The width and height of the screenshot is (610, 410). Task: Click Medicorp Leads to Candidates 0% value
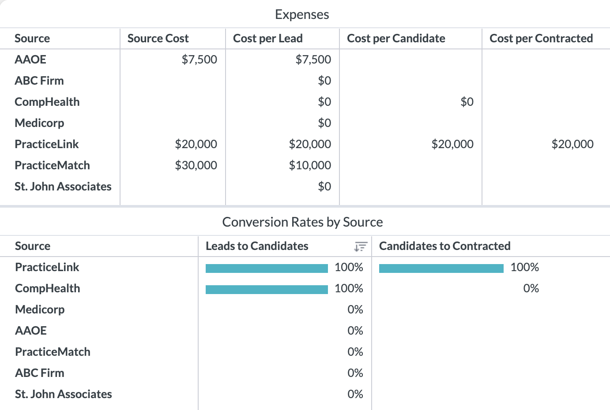pyautogui.click(x=355, y=309)
